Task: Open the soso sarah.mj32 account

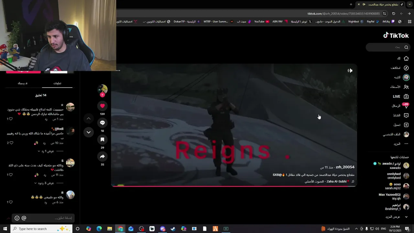Action: (397, 186)
